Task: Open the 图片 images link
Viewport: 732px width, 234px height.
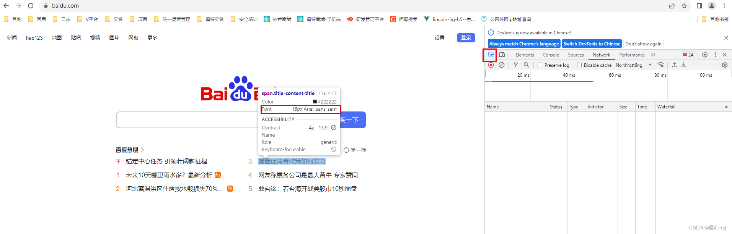Action: [114, 38]
